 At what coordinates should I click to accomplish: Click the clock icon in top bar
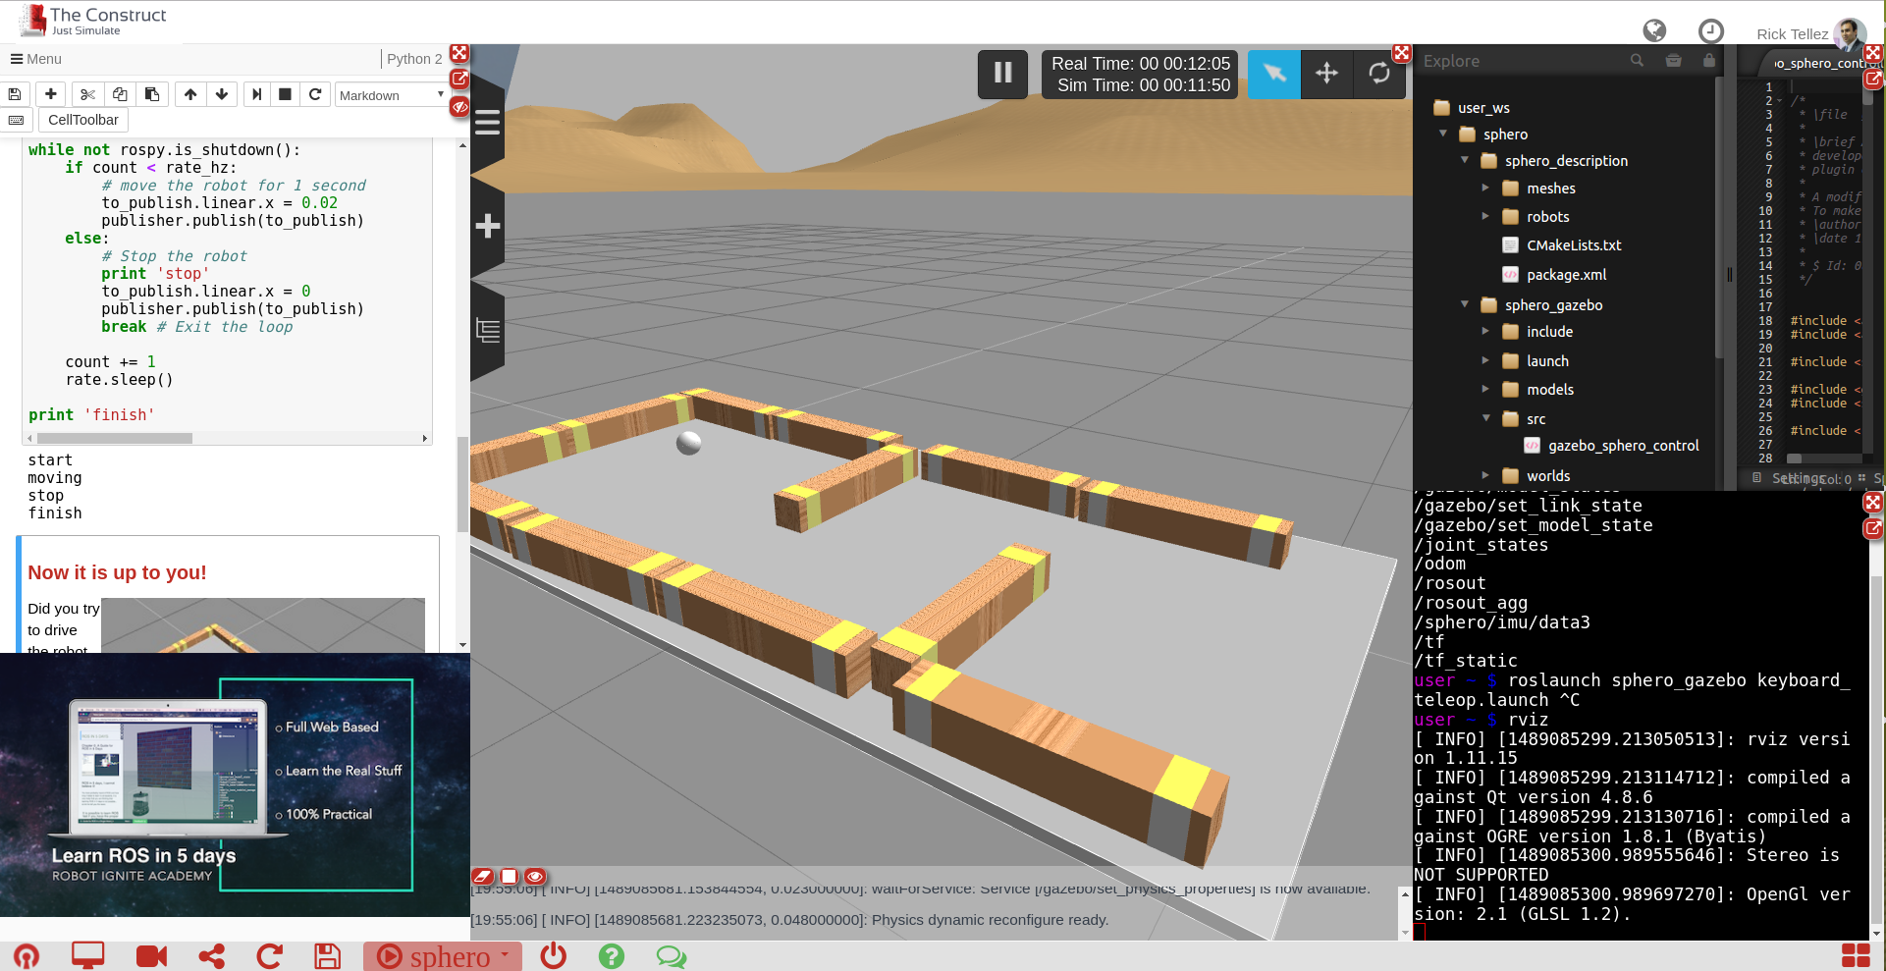coord(1711,31)
